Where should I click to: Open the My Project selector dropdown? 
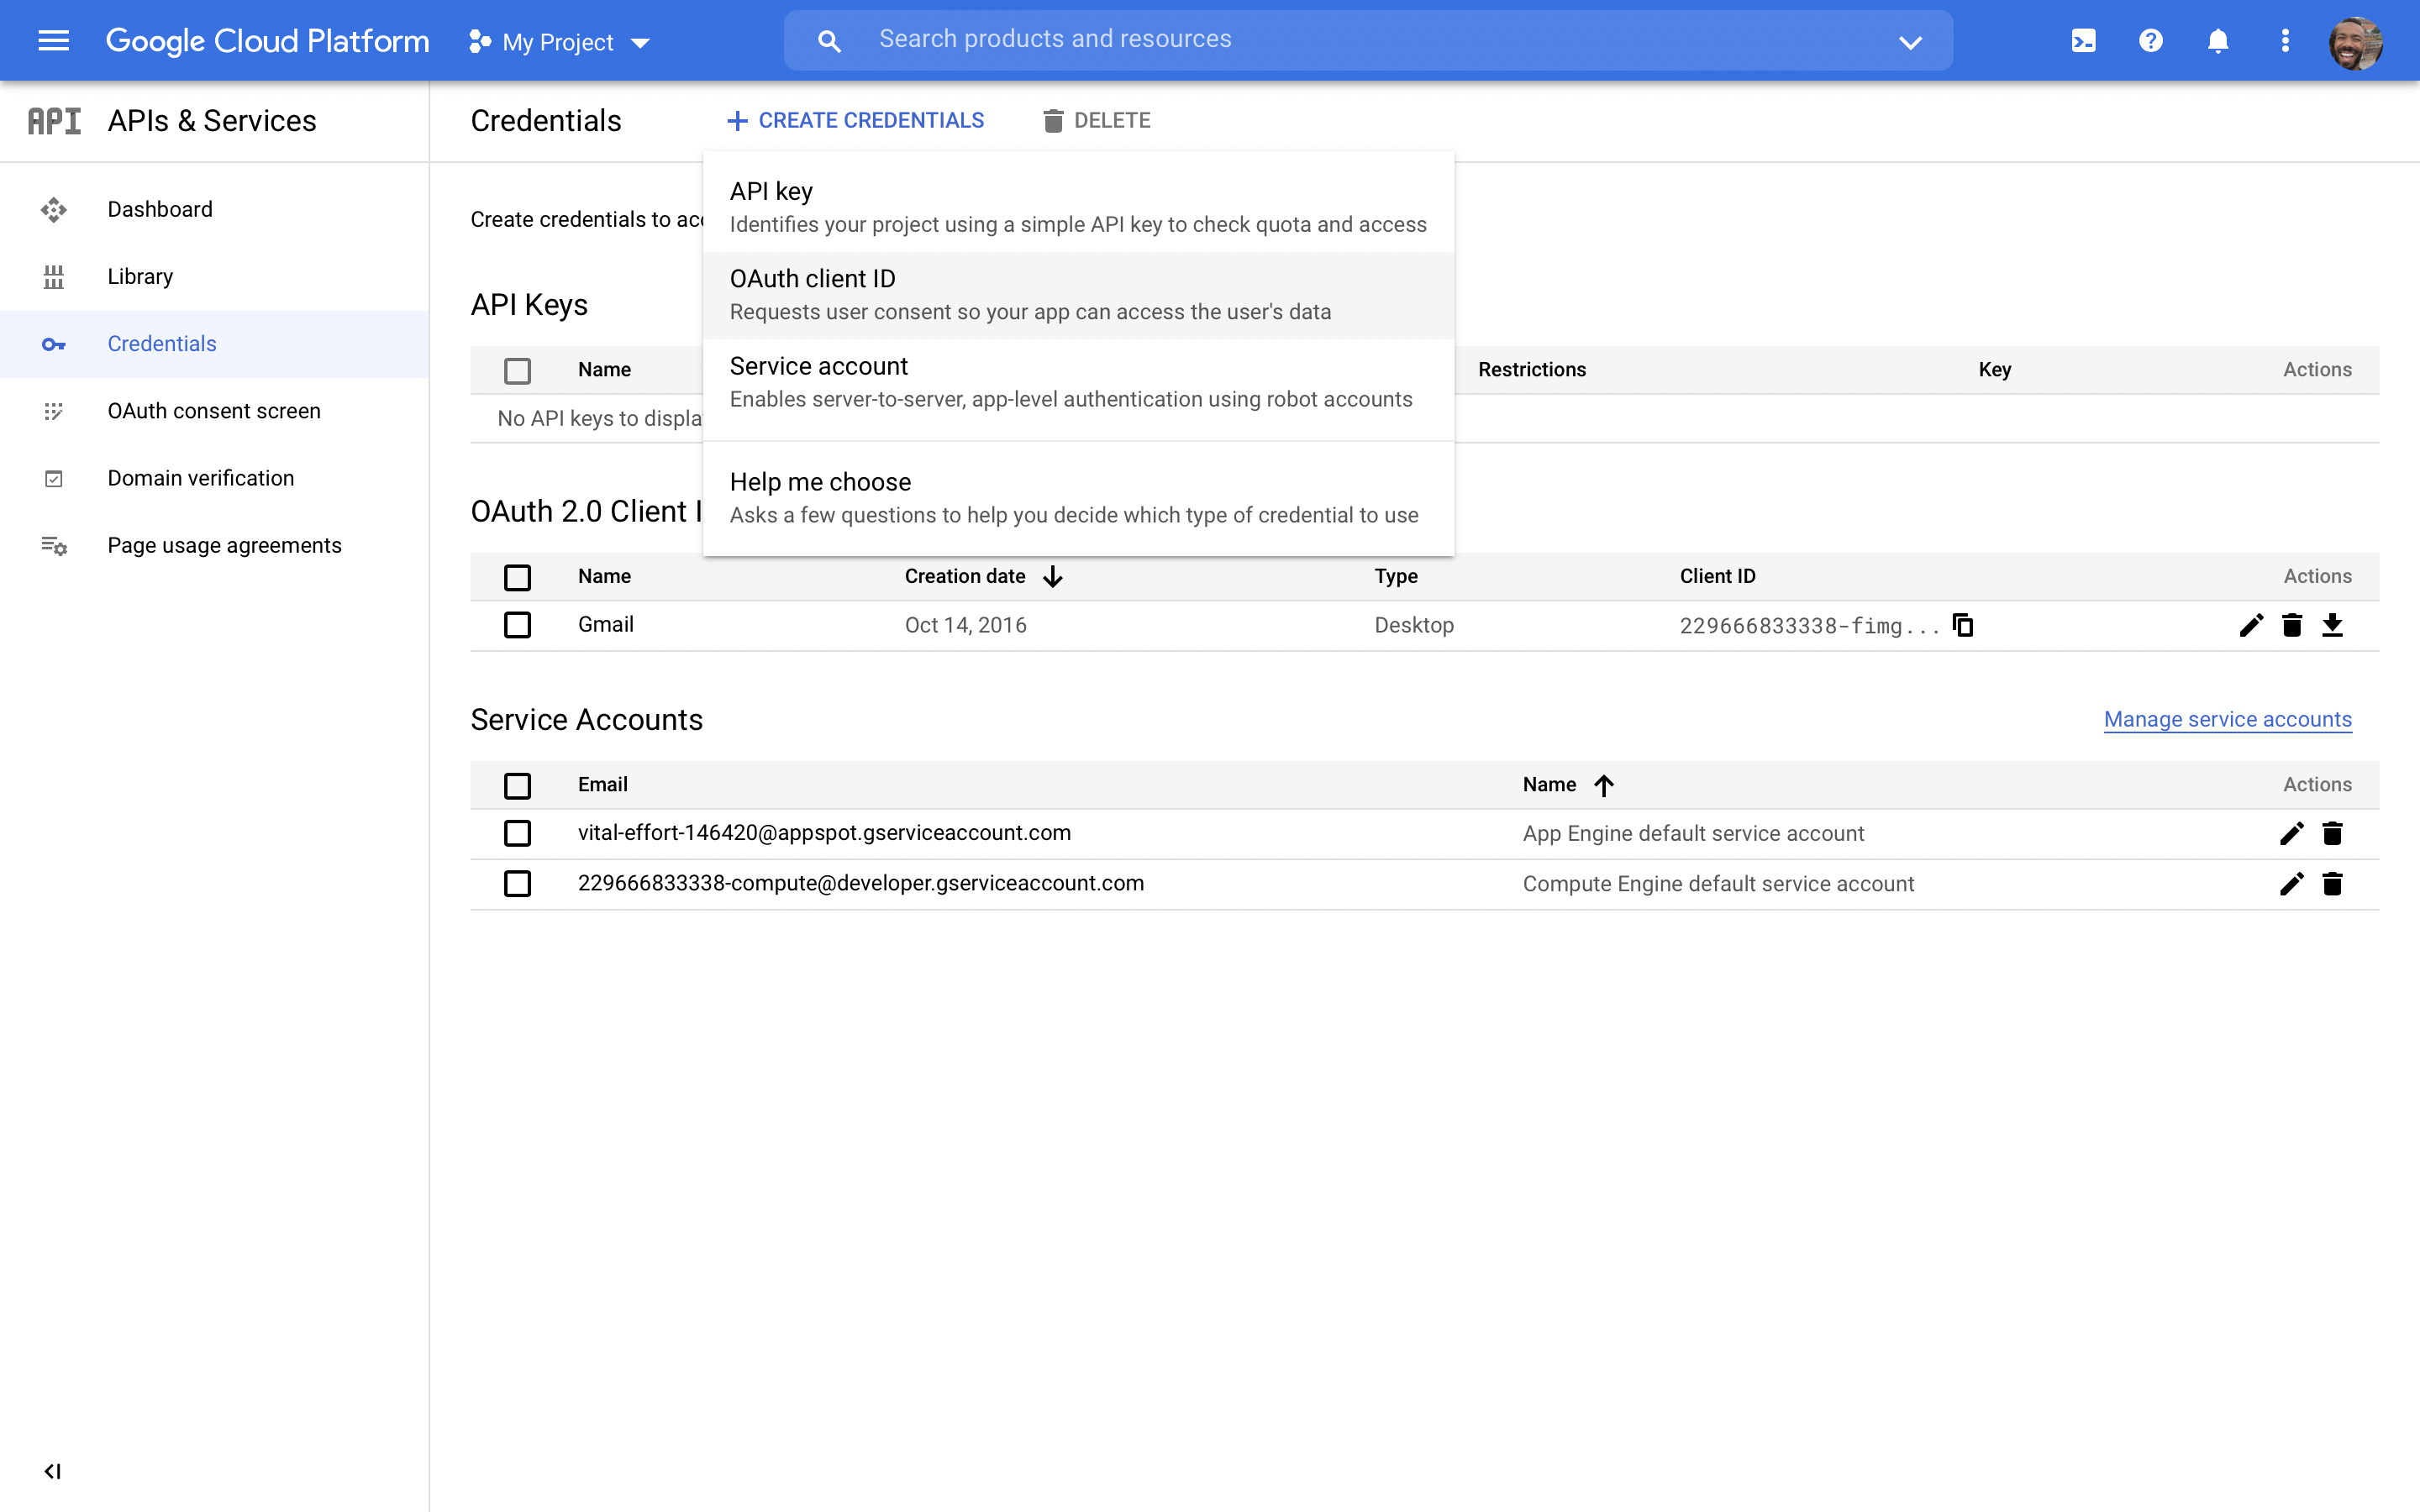point(560,42)
